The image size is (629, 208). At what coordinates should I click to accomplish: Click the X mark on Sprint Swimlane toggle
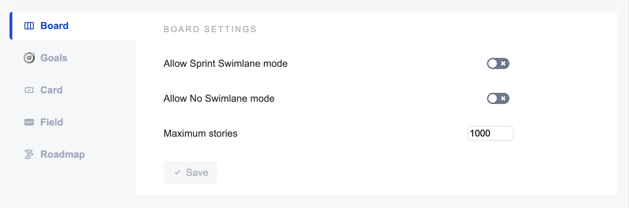[503, 63]
